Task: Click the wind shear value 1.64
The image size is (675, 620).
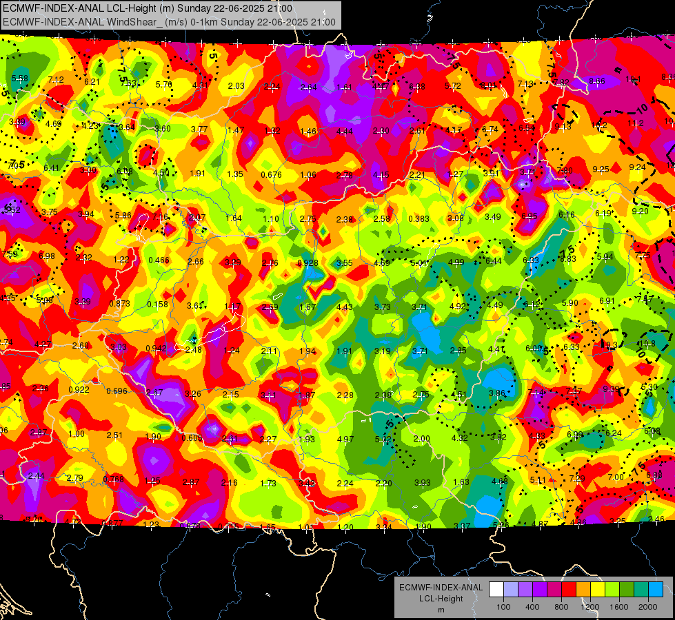Action: pos(234,218)
